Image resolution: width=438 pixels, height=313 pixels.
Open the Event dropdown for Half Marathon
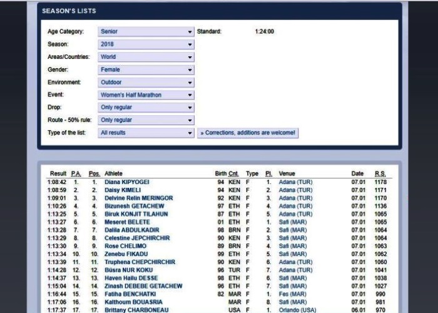click(x=146, y=95)
